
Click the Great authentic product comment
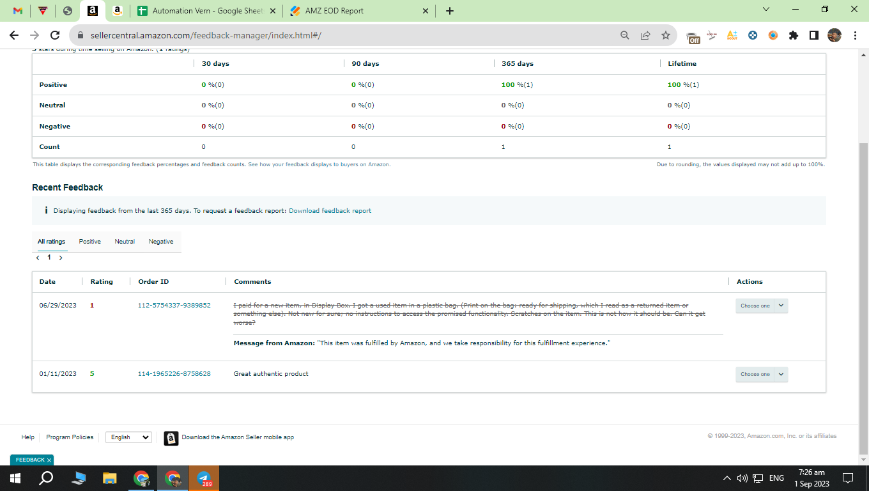pos(271,374)
